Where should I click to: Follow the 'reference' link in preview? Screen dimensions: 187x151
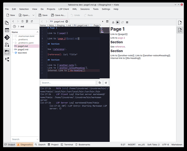pos(120,47)
